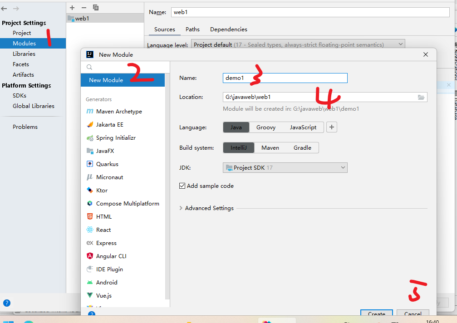Viewport: 457px width, 323px height.
Task: Click the add language plus button
Action: click(x=332, y=127)
